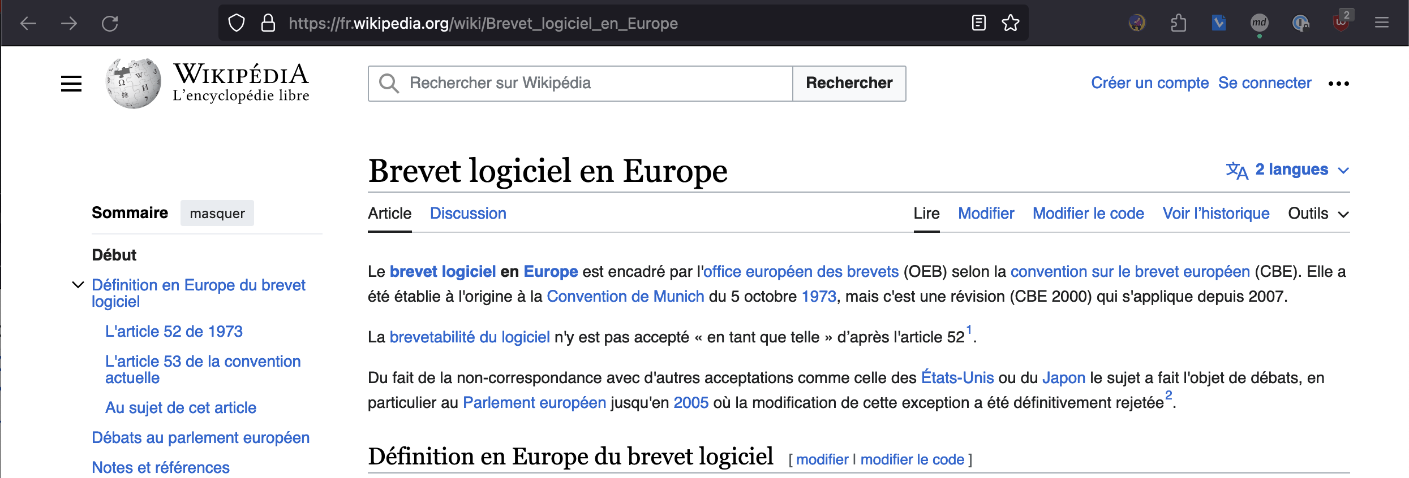Open the personal tools ellipsis menu
This screenshot has width=1409, height=478.
tap(1339, 84)
